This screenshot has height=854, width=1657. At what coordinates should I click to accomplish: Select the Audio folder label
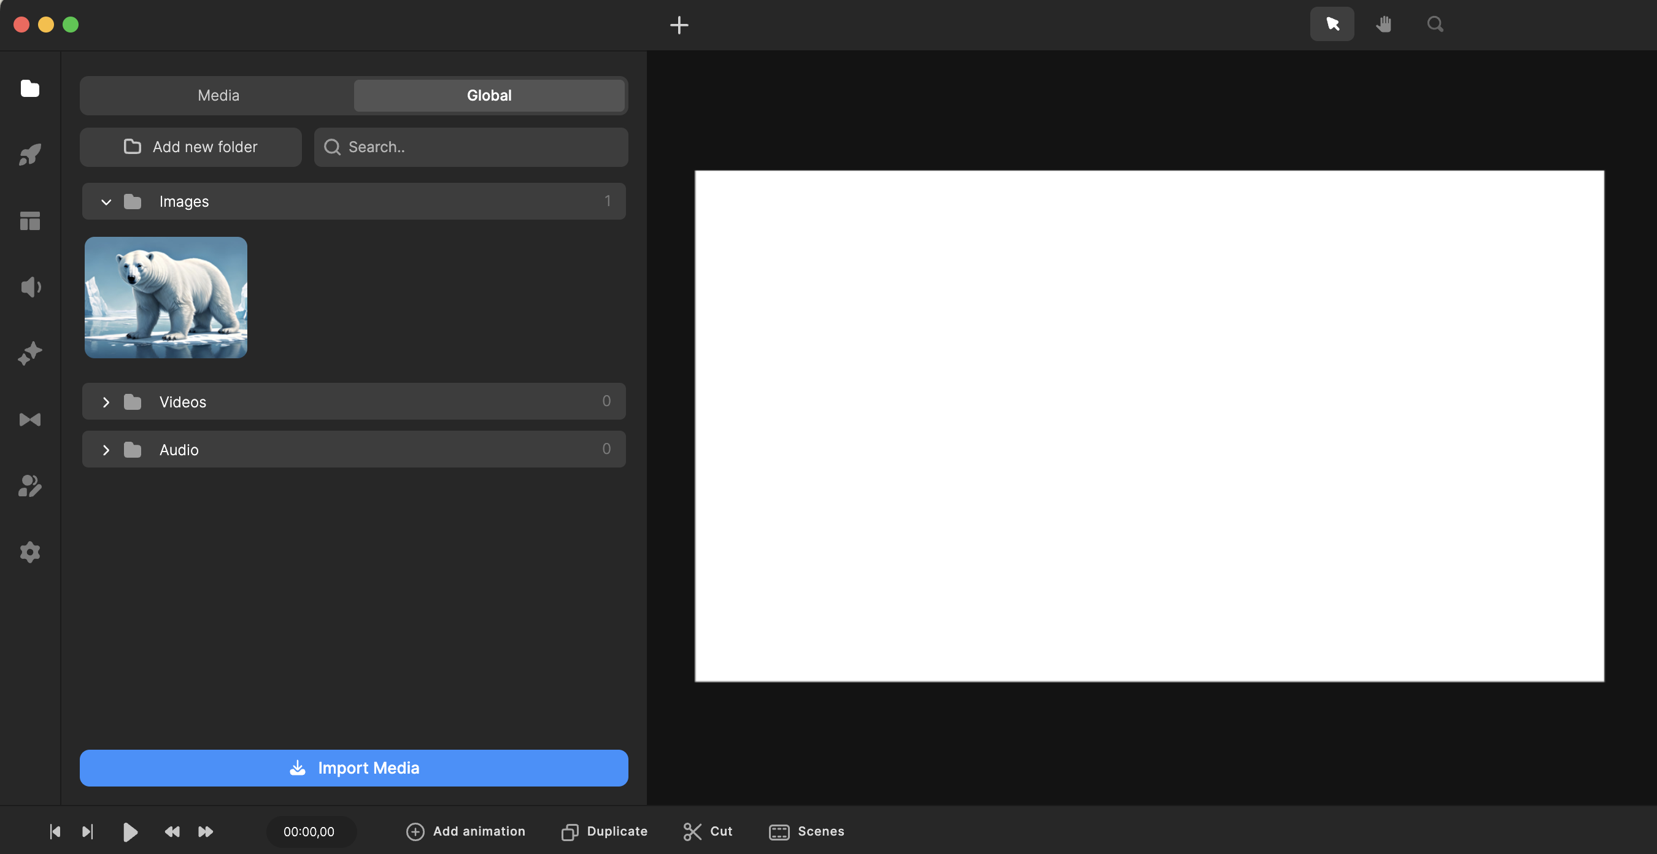click(179, 450)
